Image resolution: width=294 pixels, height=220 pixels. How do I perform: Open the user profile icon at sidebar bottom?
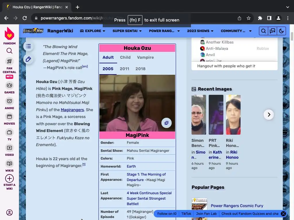[9, 213]
